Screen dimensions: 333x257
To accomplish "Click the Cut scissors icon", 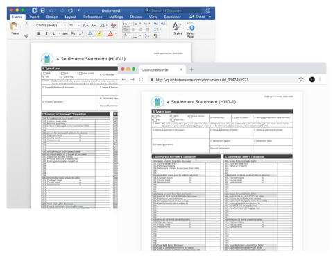I will (26, 23).
